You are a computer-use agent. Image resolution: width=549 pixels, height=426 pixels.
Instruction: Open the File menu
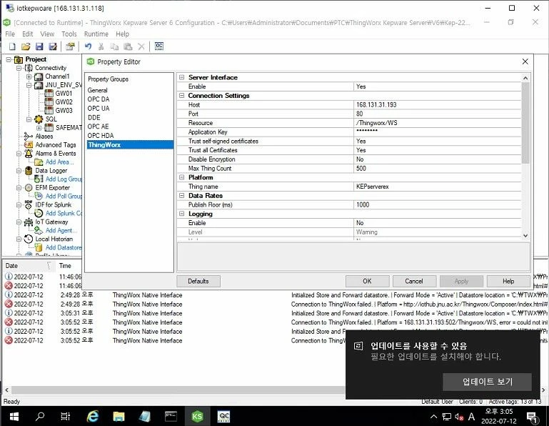pyautogui.click(x=10, y=34)
